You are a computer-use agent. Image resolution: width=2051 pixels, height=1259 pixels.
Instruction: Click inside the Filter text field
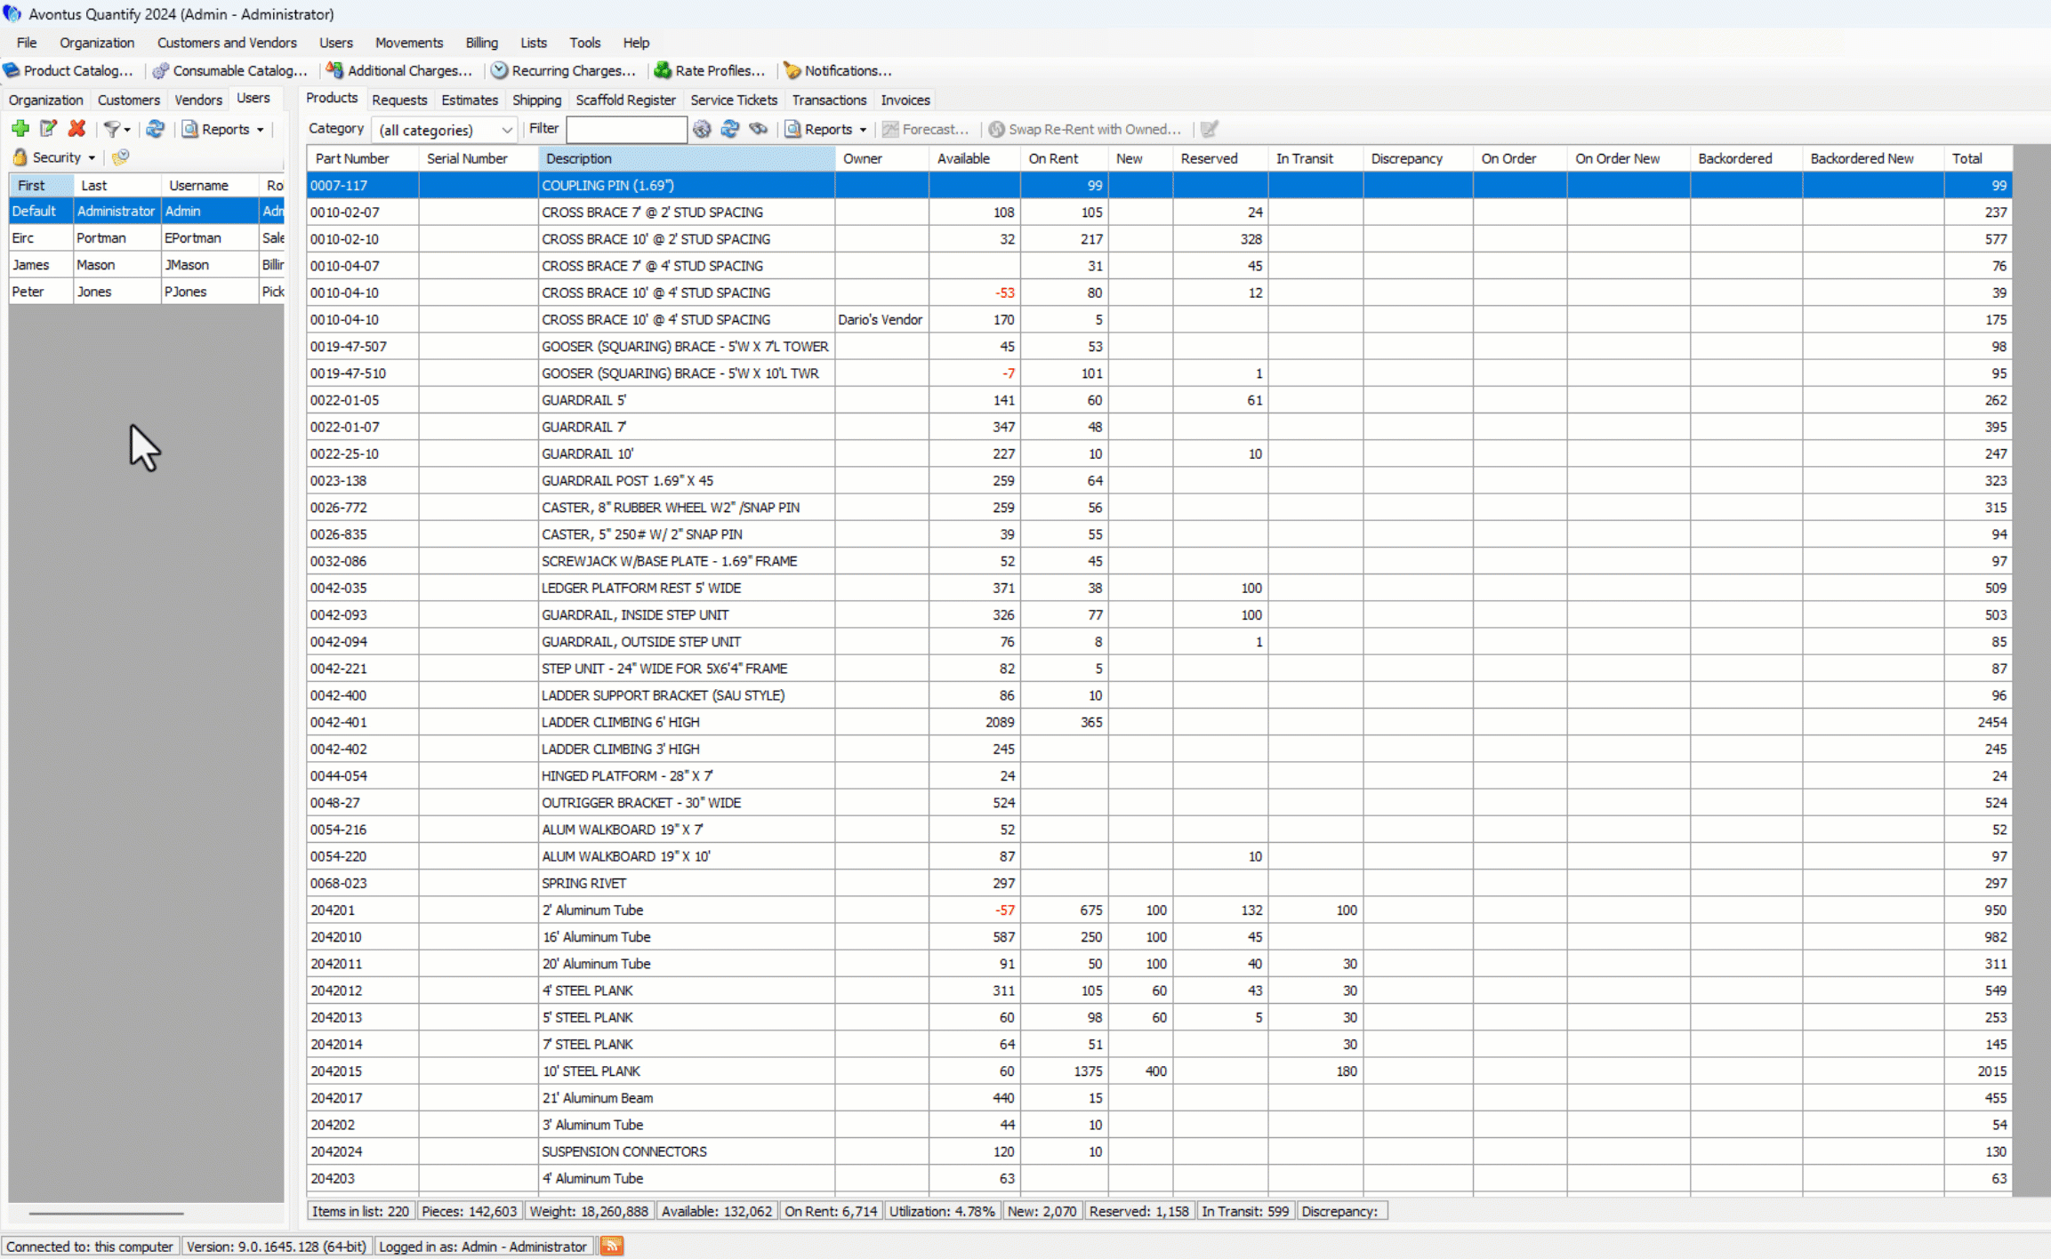[x=626, y=129]
